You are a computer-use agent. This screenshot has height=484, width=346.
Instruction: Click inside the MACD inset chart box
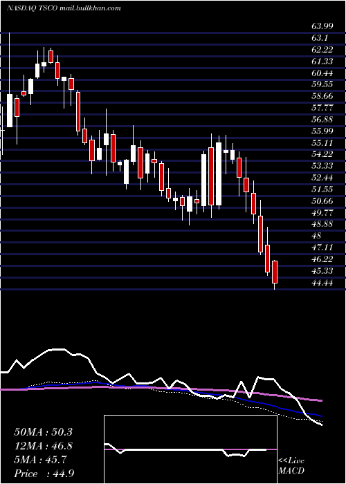click(x=190, y=449)
